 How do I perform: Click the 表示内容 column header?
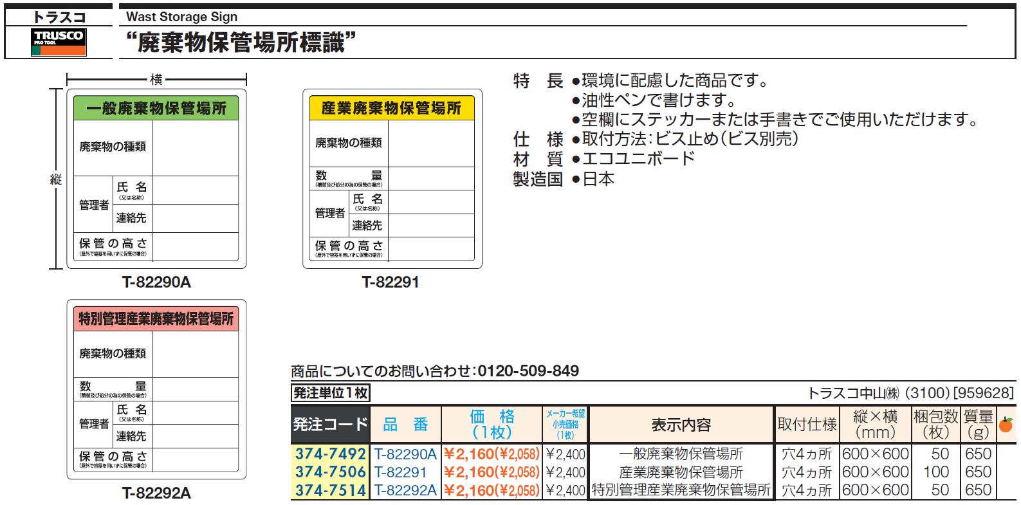point(681,425)
